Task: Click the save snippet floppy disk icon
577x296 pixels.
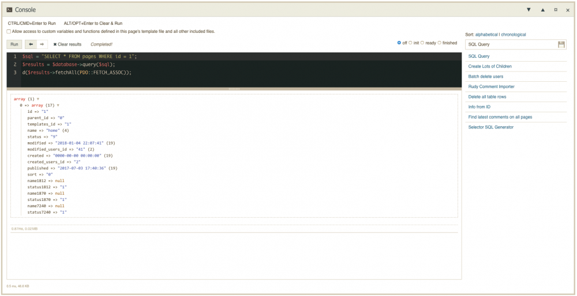Action: 561,44
